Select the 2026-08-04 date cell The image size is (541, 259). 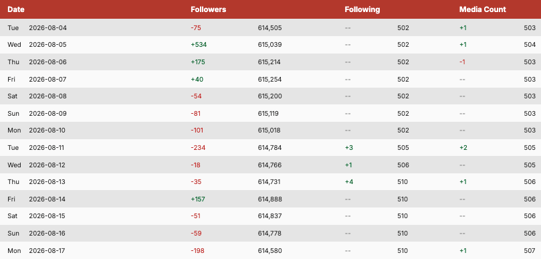pyautogui.click(x=47, y=27)
